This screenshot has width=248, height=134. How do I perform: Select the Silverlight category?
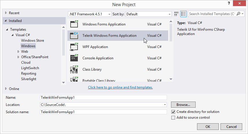coord(29,79)
